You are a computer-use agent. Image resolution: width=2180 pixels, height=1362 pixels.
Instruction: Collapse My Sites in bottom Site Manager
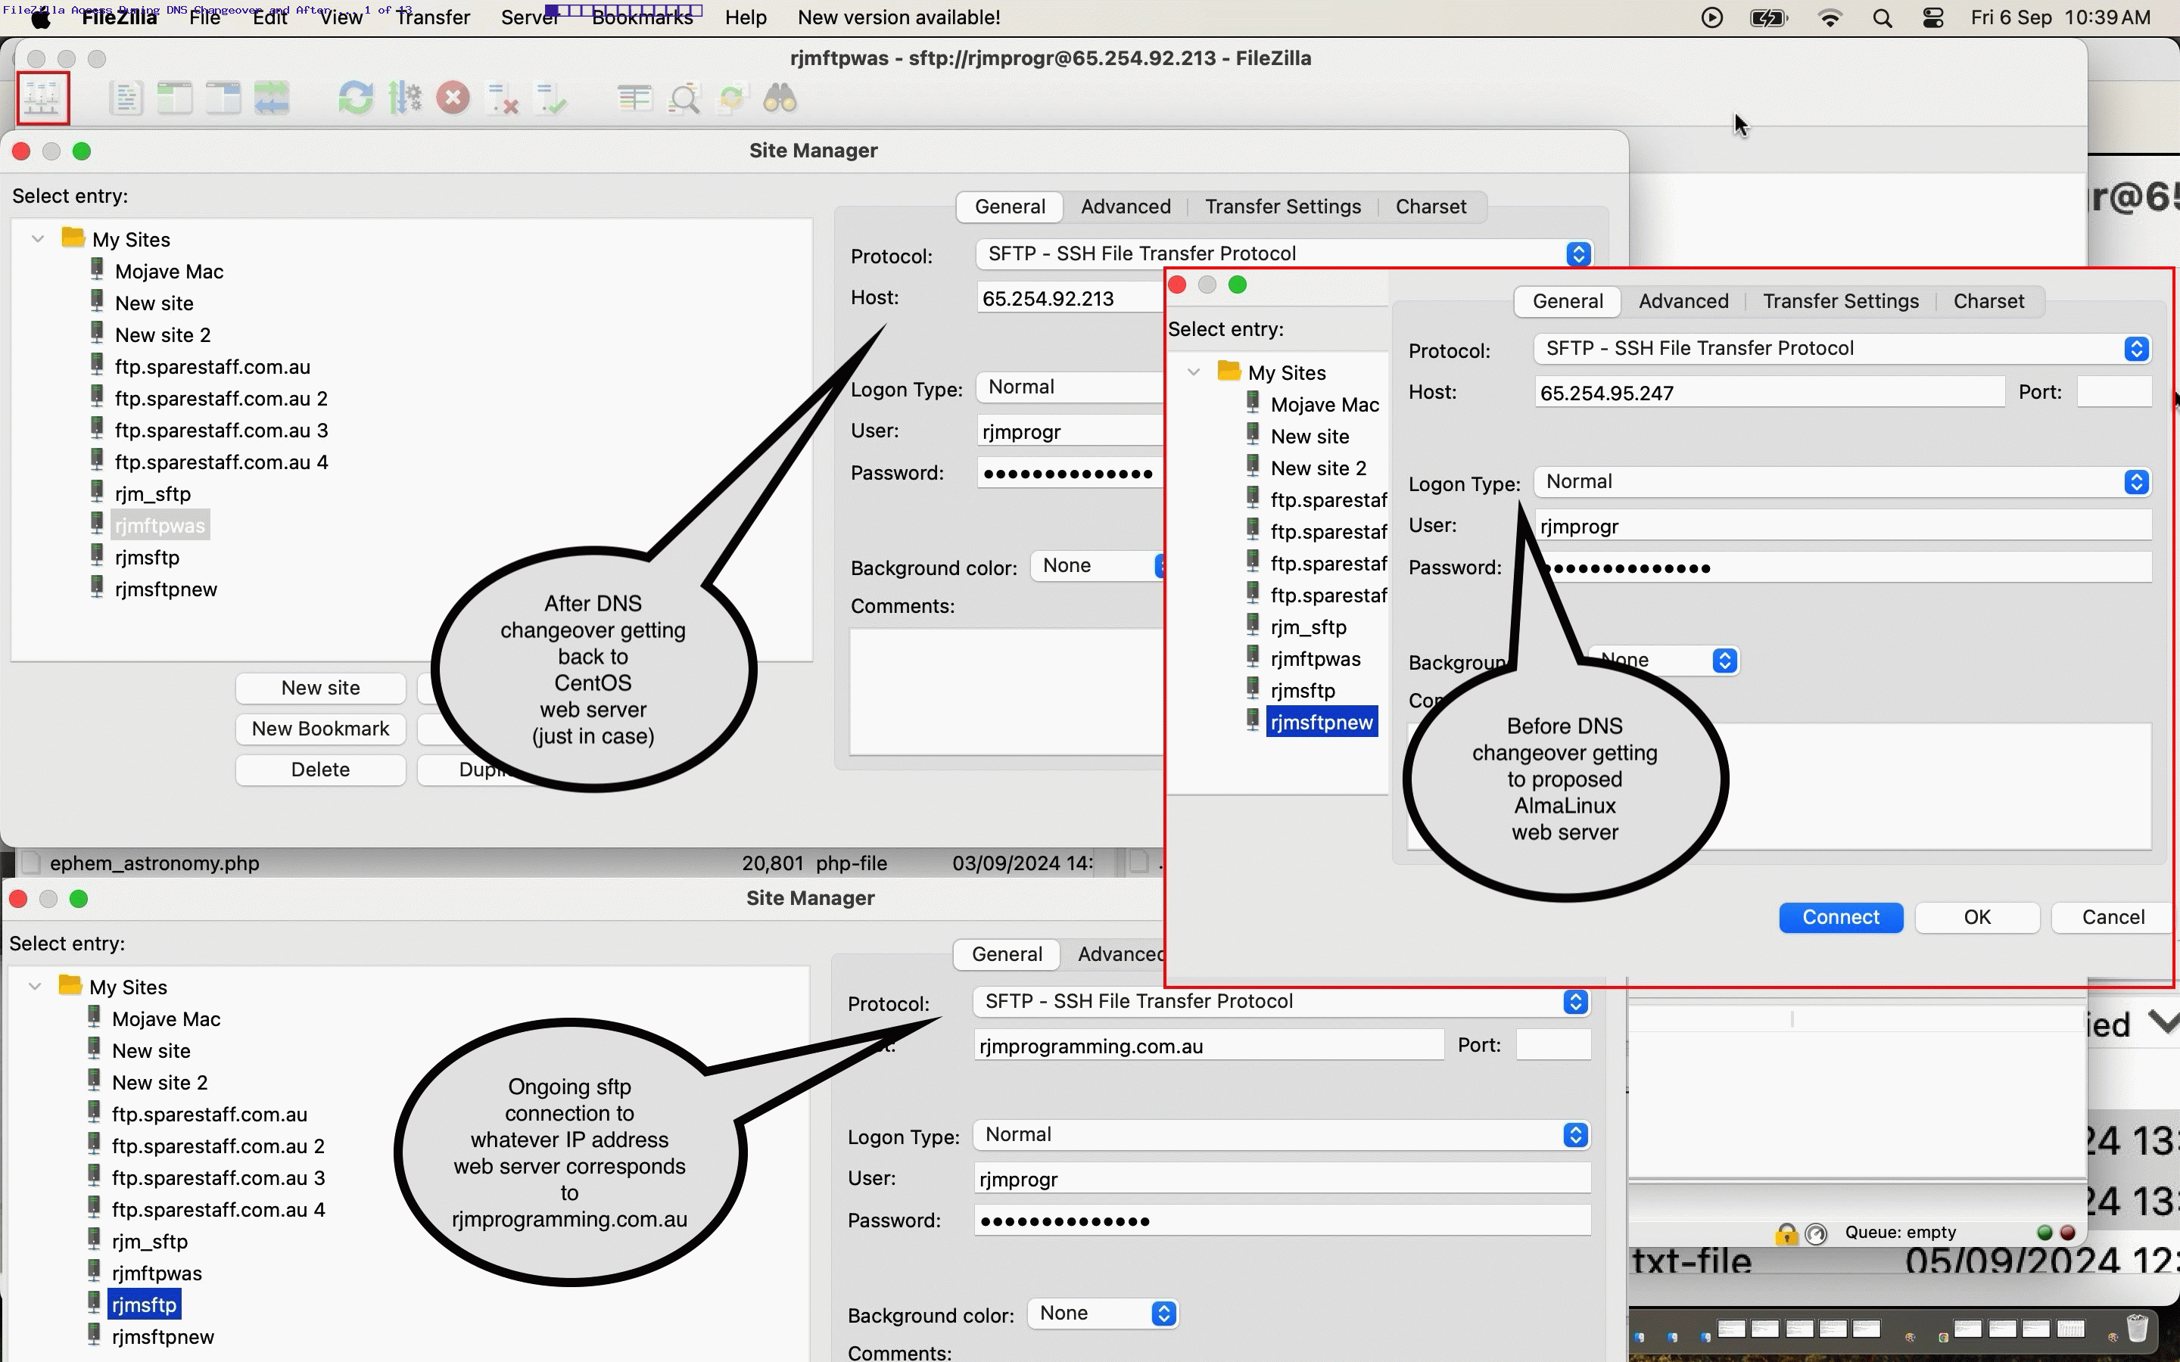pos(35,987)
